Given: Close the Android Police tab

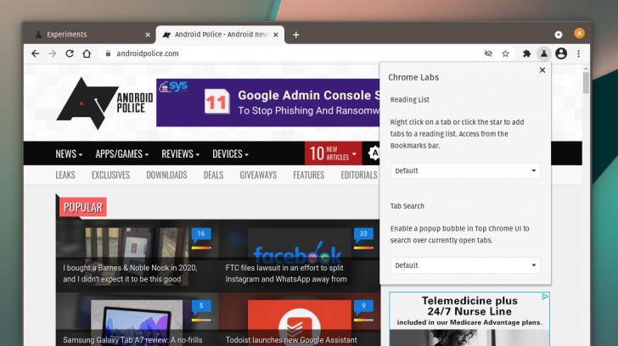Looking at the screenshot, I should [x=276, y=35].
